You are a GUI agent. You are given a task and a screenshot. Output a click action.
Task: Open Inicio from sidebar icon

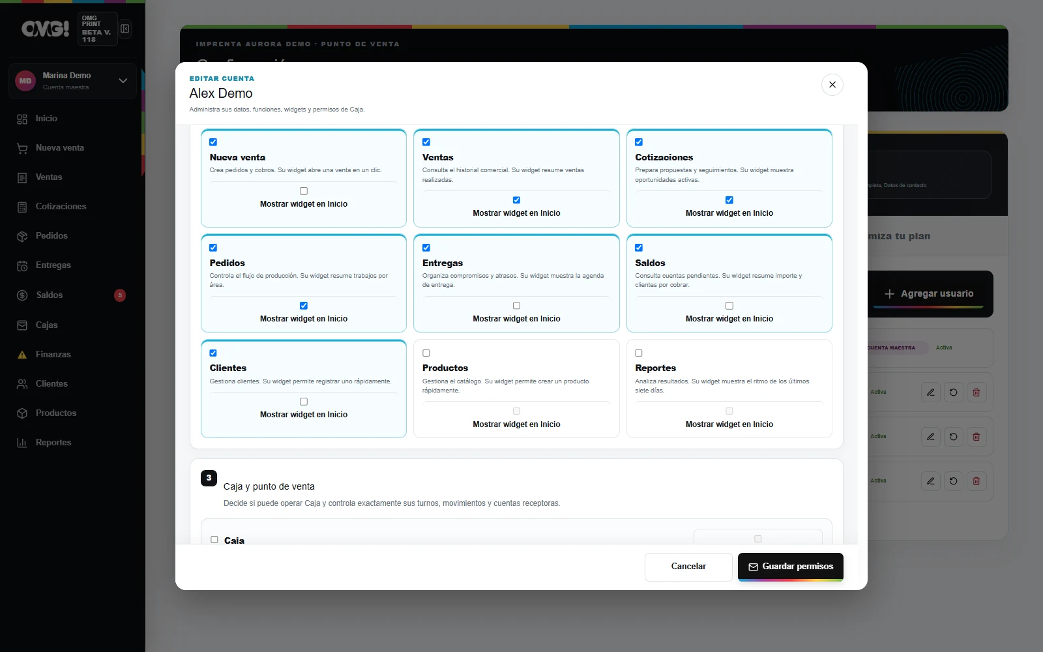(x=22, y=119)
